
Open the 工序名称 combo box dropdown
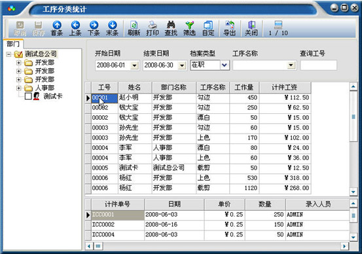[x=291, y=65]
